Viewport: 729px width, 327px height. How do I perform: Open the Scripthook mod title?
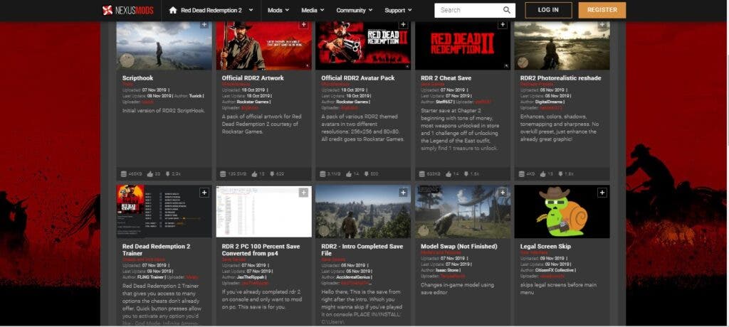137,78
